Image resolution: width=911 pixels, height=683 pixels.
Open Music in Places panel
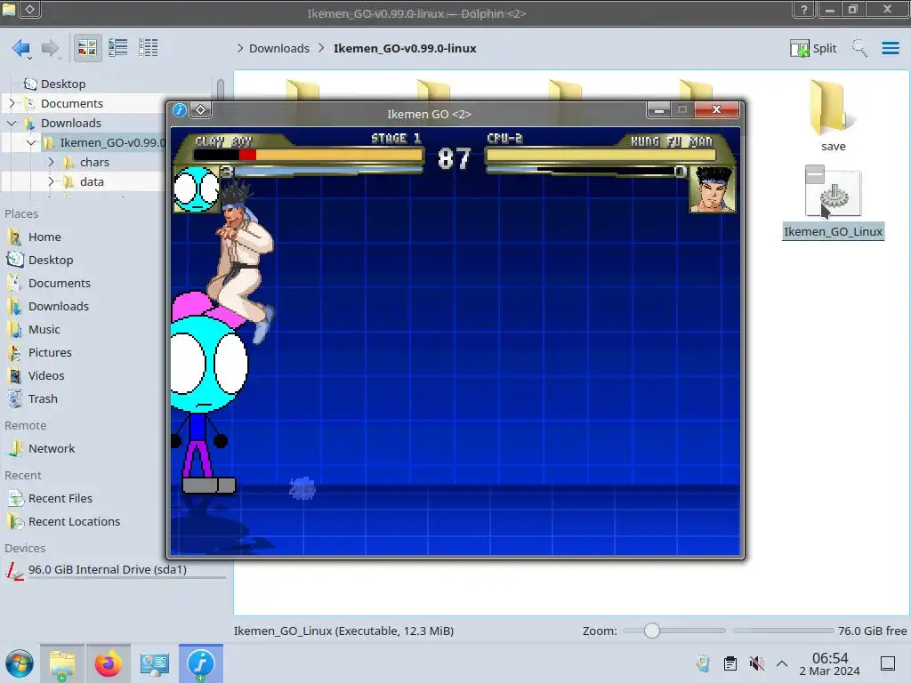(34, 329)
